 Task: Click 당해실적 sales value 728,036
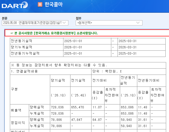click(57, 107)
